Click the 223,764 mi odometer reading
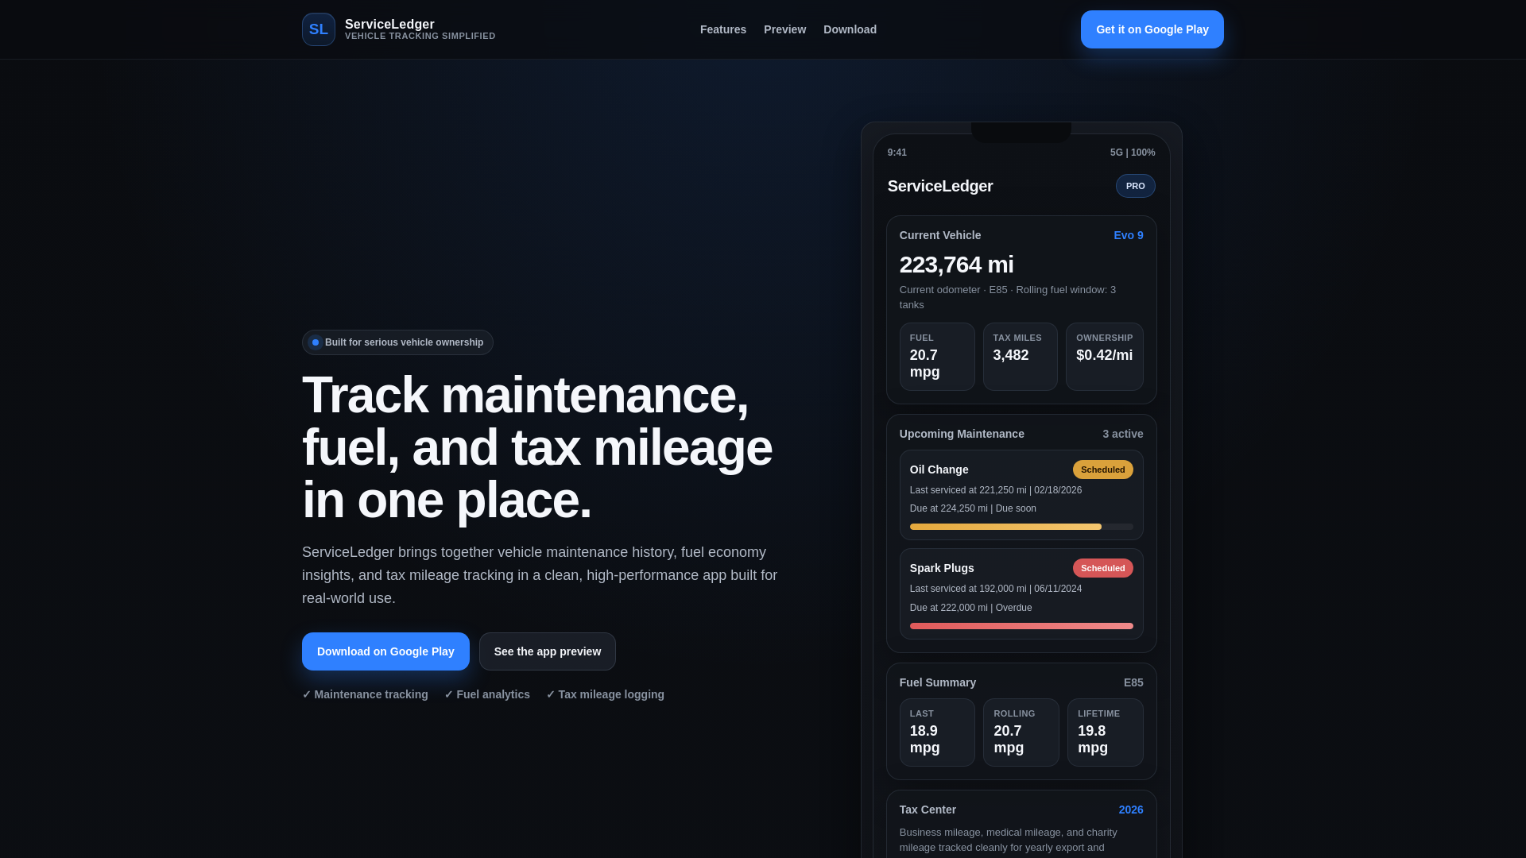The image size is (1526, 858). tap(957, 265)
